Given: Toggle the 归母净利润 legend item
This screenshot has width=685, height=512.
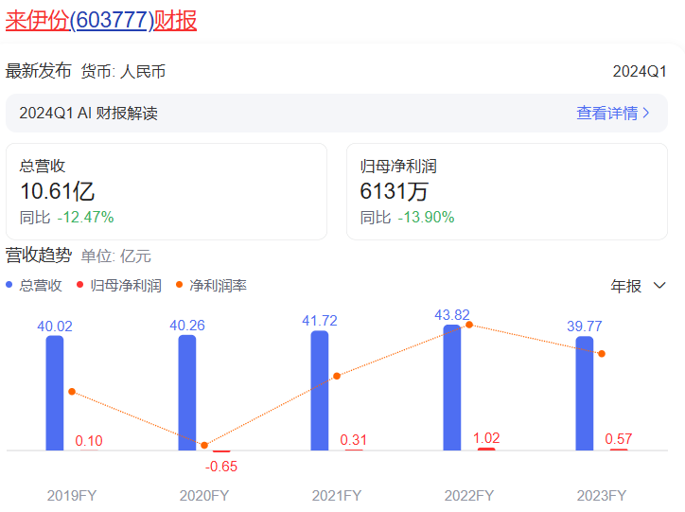Looking at the screenshot, I should pyautogui.click(x=119, y=285).
